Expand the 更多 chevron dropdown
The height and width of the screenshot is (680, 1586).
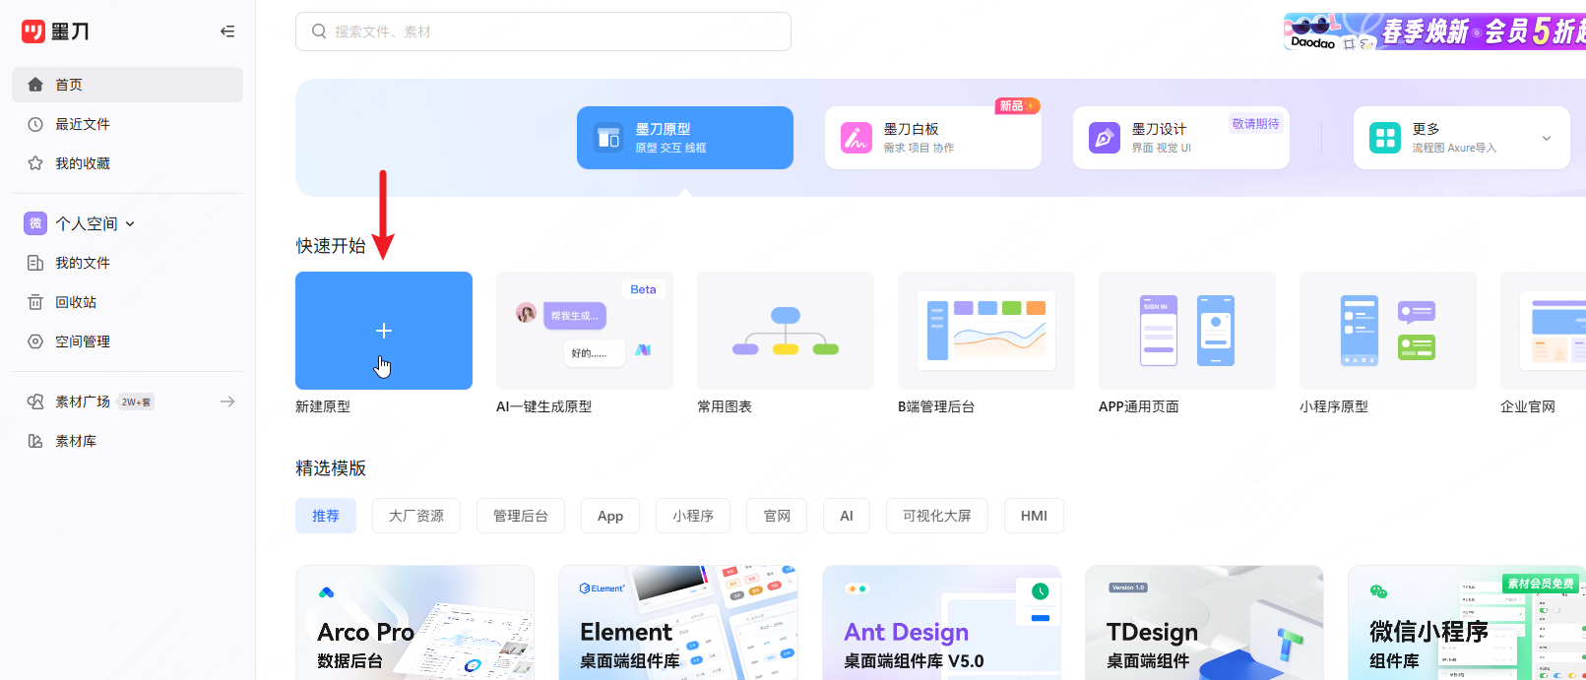coord(1547,138)
